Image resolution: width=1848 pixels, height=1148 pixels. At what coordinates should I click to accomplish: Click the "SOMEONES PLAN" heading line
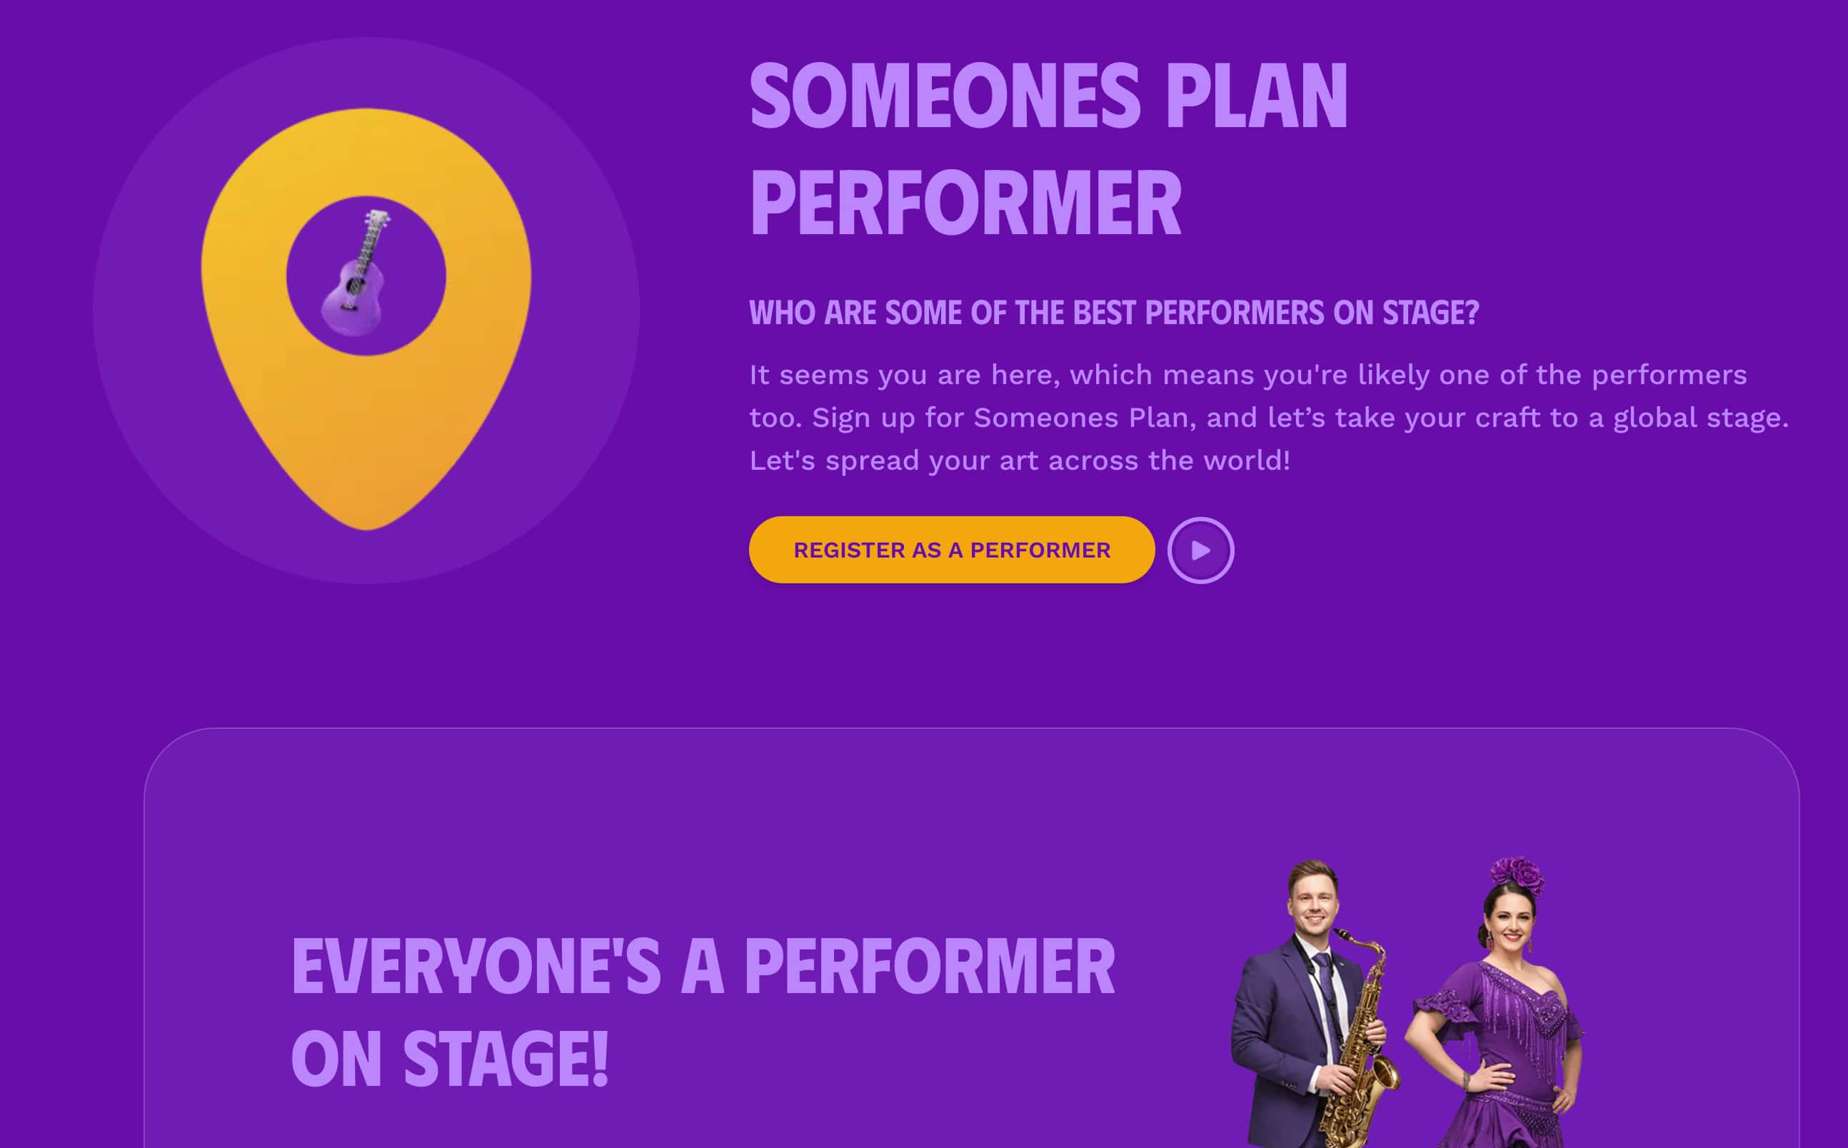coord(1048,97)
